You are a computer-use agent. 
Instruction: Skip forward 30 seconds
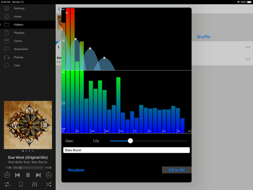pos(49,175)
